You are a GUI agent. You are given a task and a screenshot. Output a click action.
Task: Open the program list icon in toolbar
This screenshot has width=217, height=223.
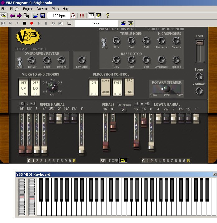pyautogui.click(x=26, y=16)
